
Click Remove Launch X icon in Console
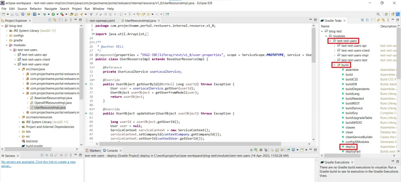261,150
